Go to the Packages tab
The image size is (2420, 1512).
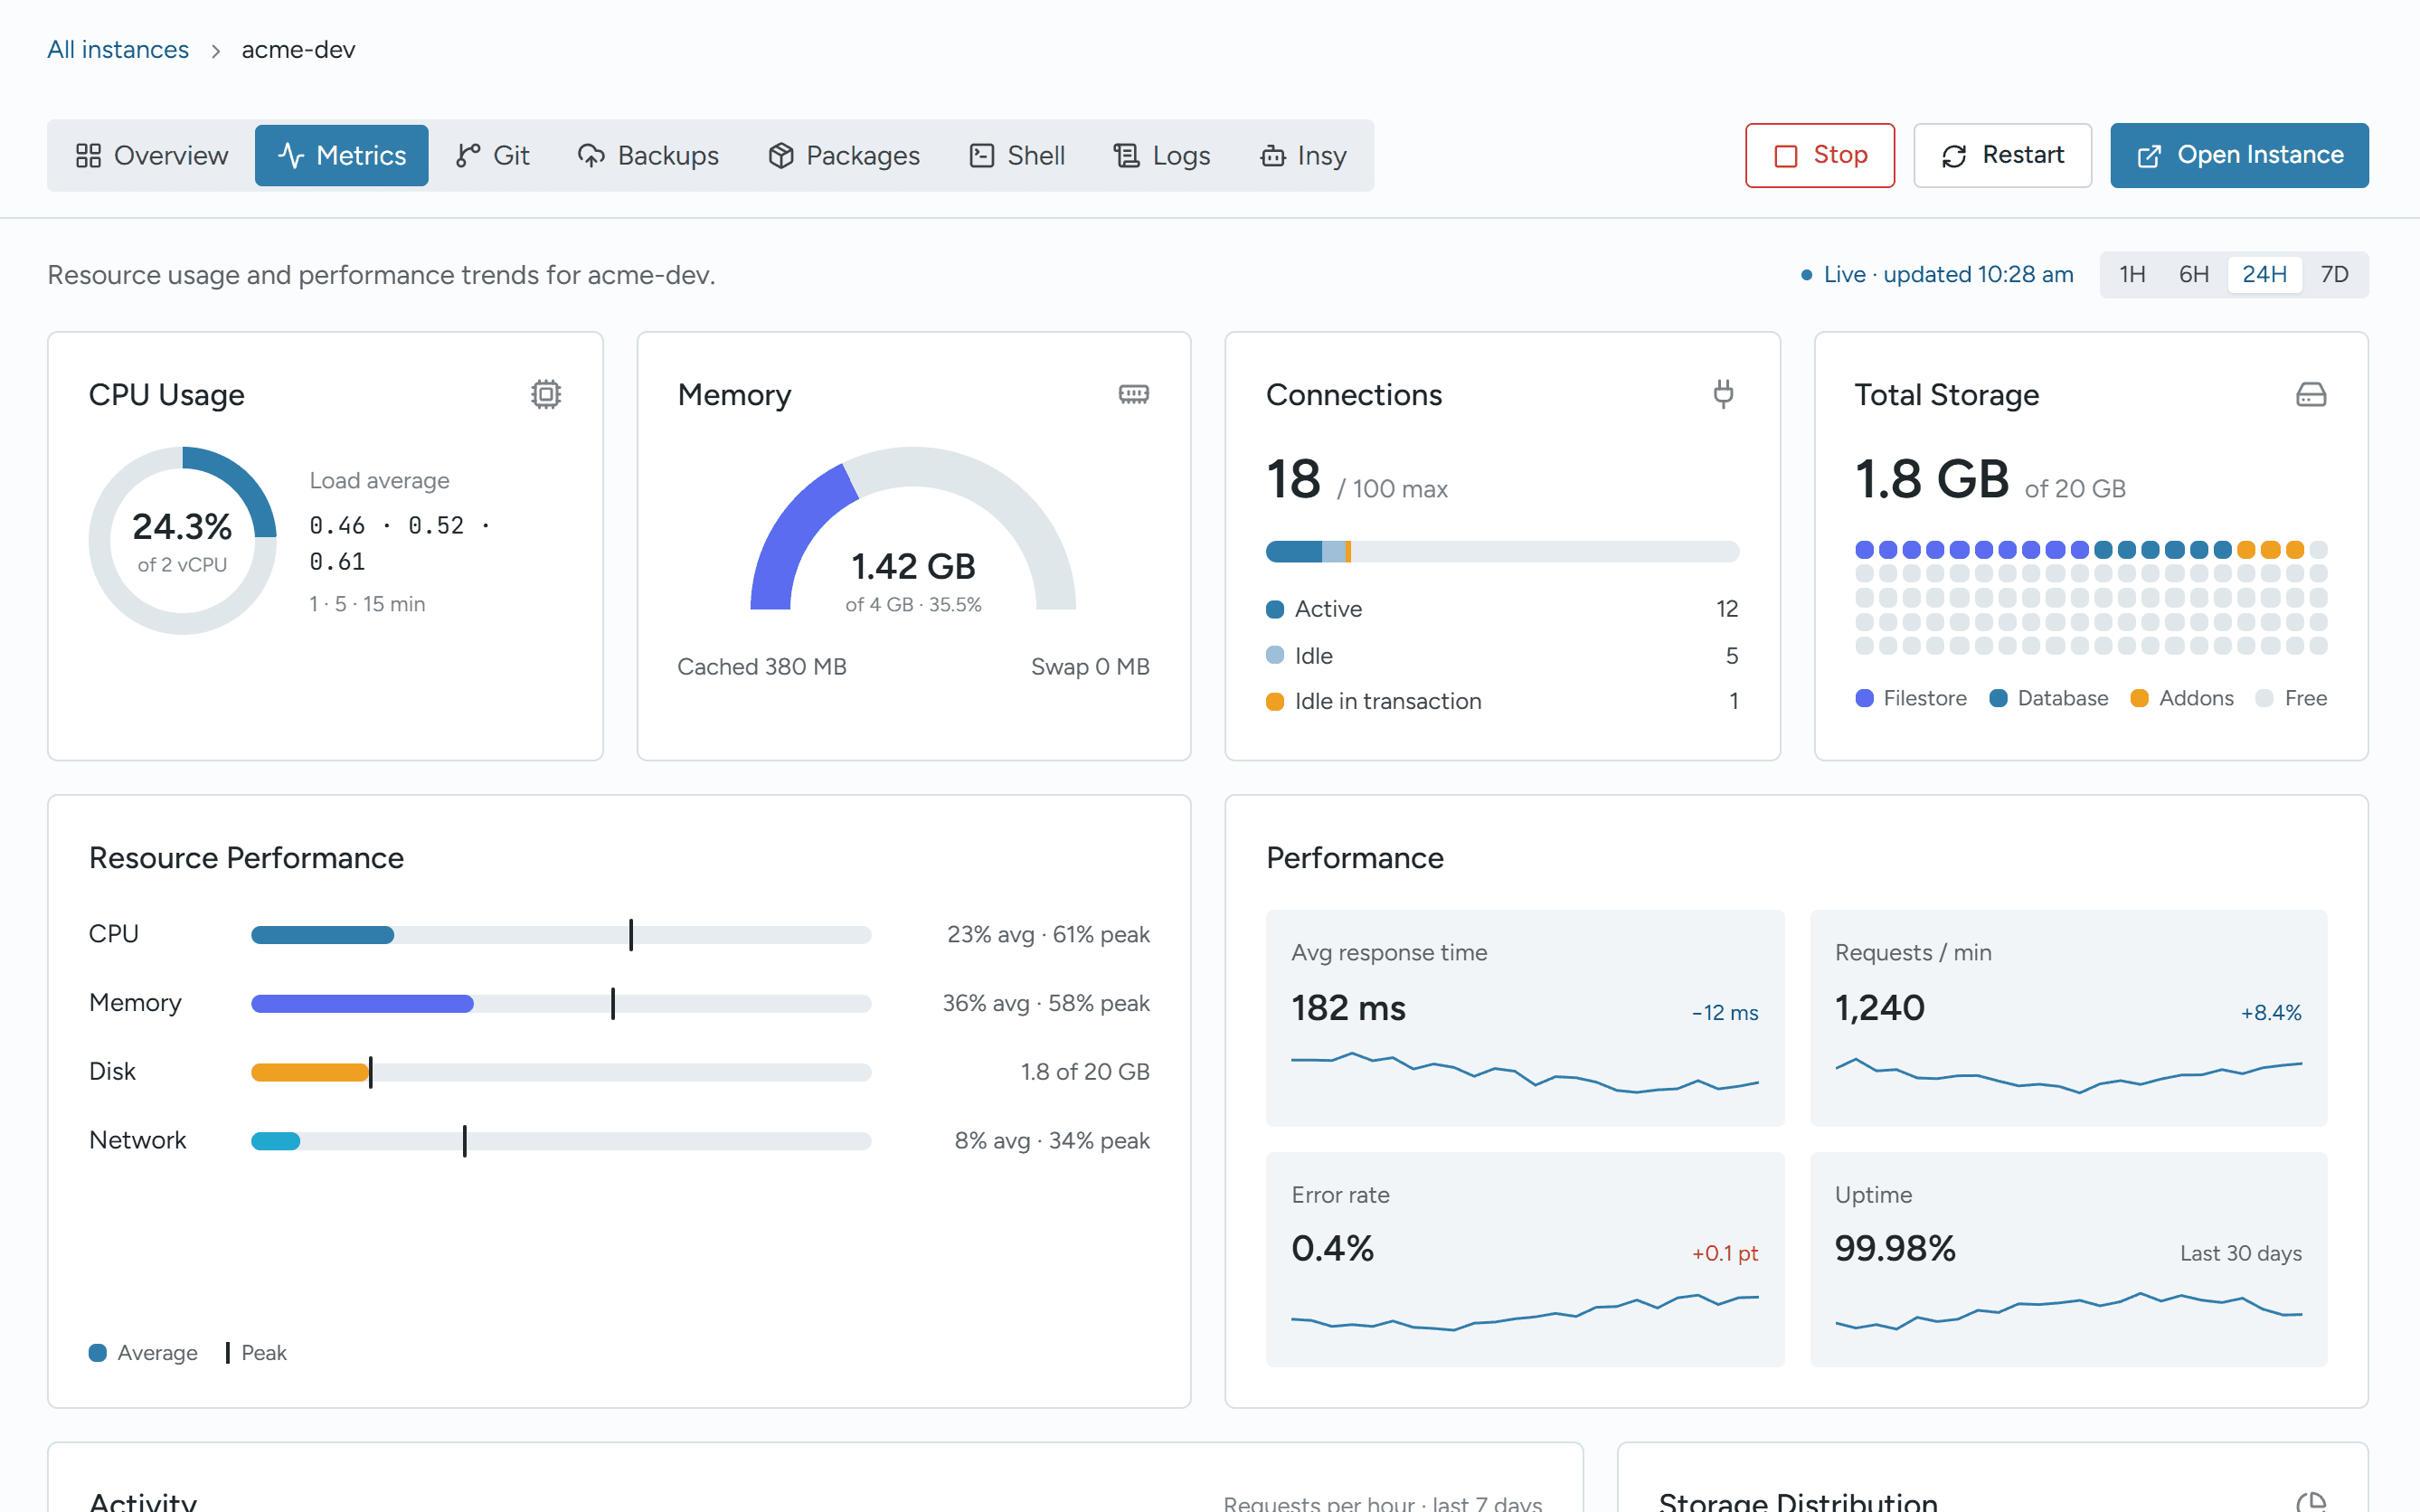pos(843,155)
